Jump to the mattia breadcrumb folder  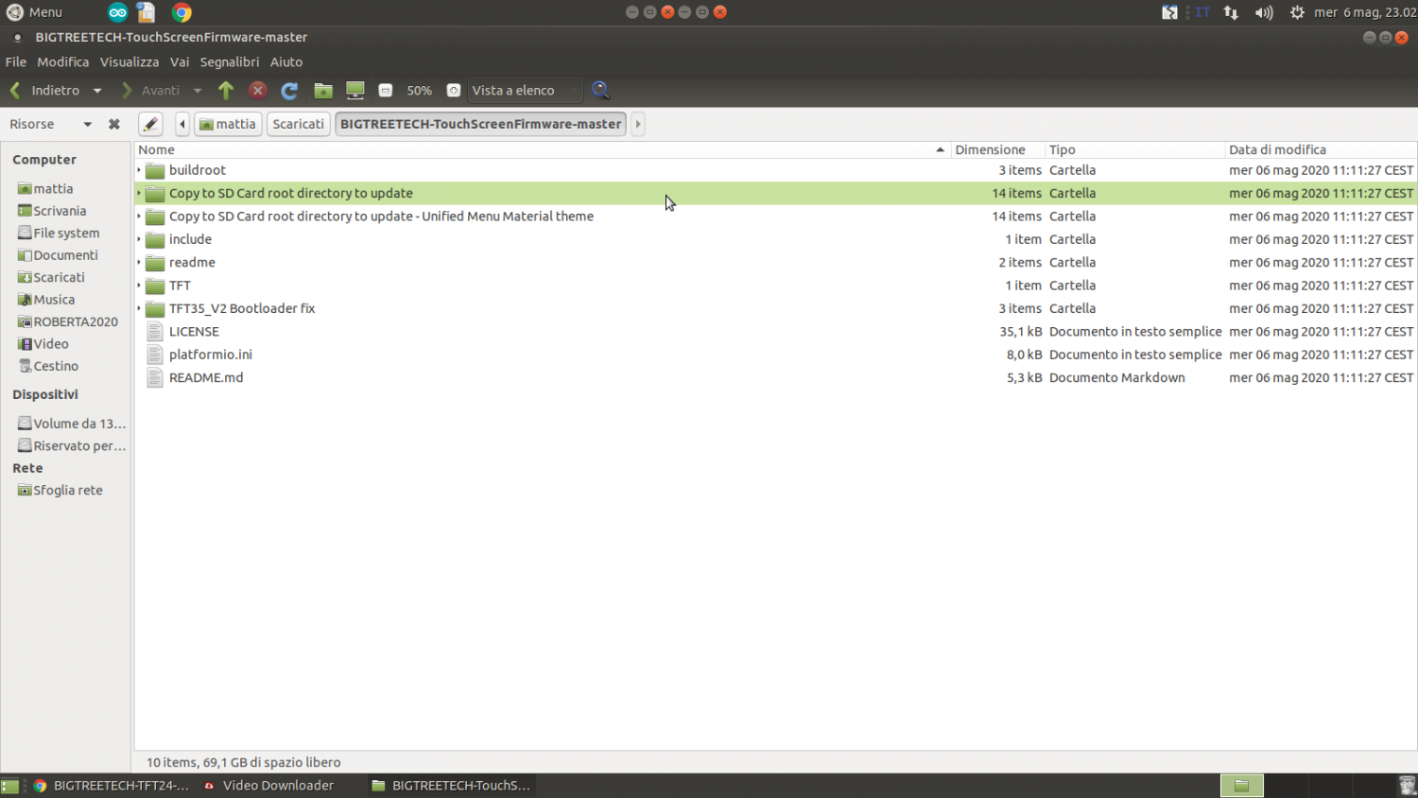point(228,124)
